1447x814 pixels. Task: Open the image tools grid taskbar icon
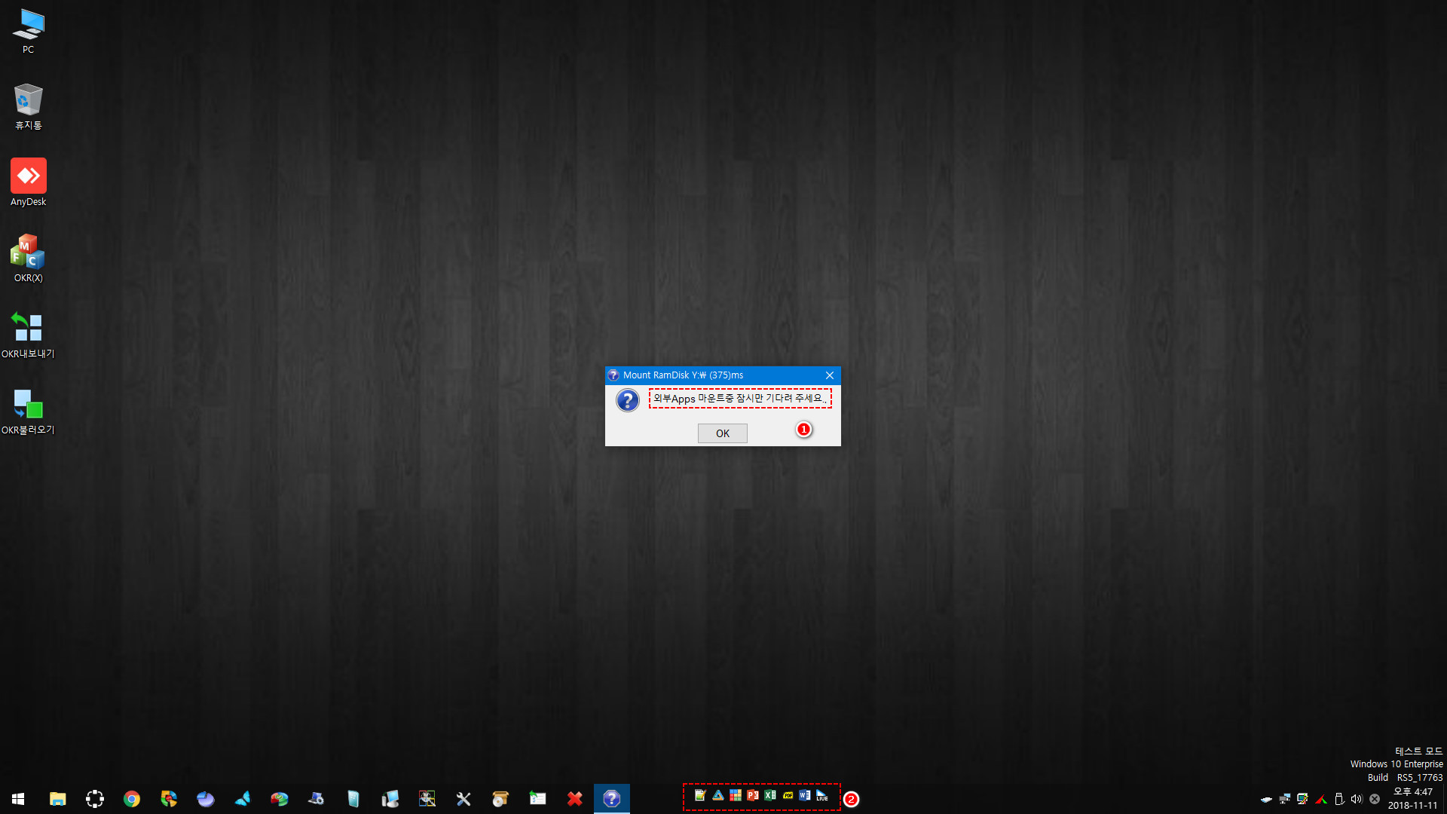tap(427, 799)
